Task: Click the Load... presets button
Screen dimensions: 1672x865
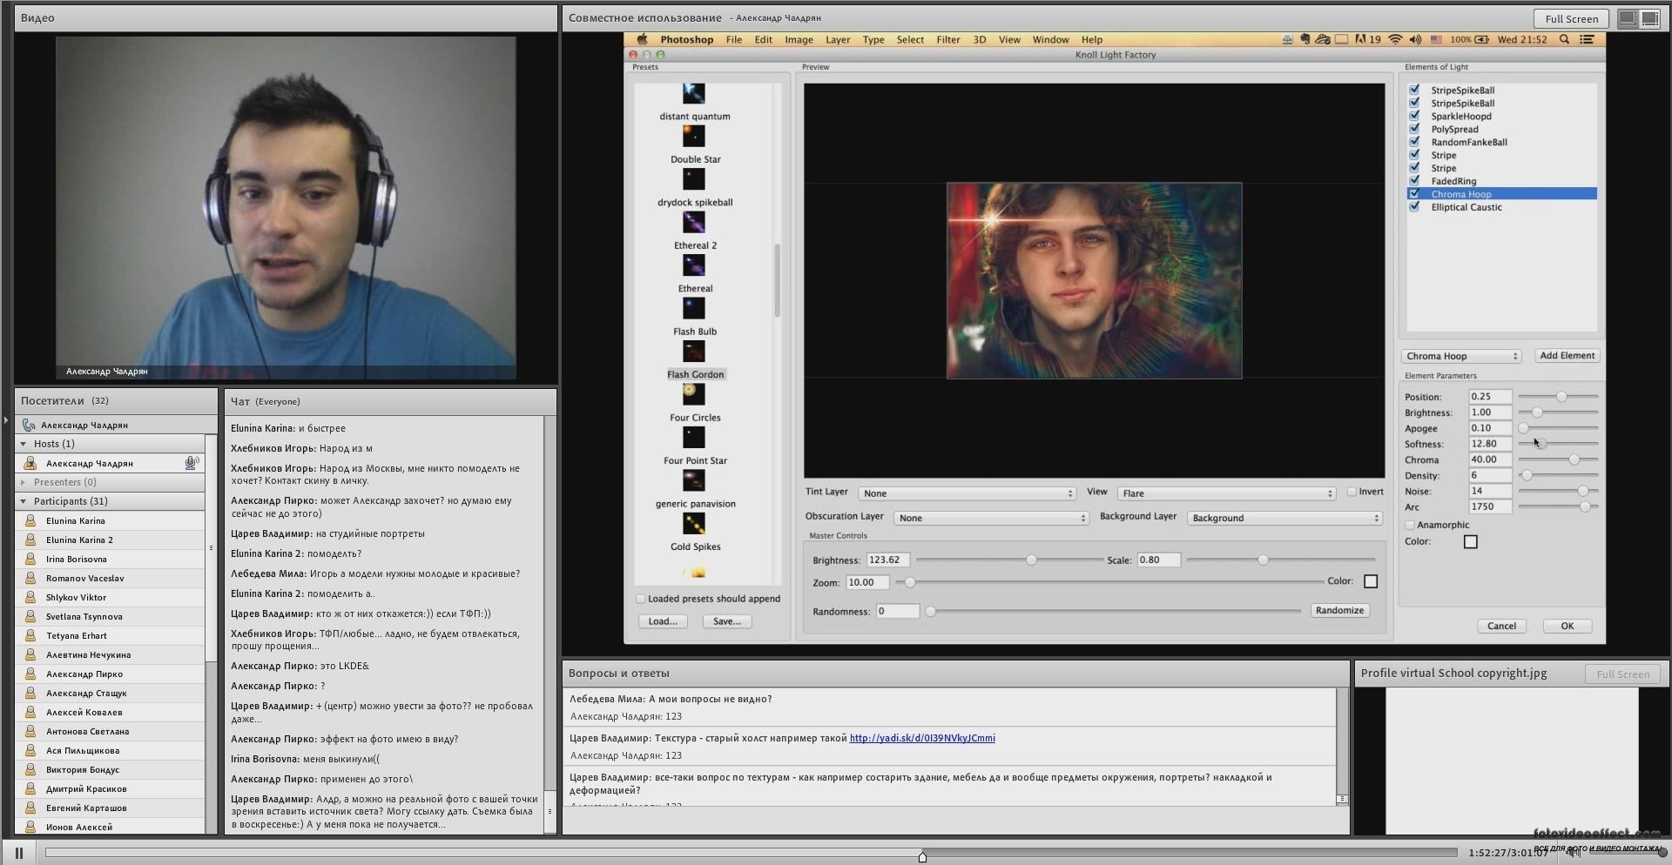Action: [663, 621]
